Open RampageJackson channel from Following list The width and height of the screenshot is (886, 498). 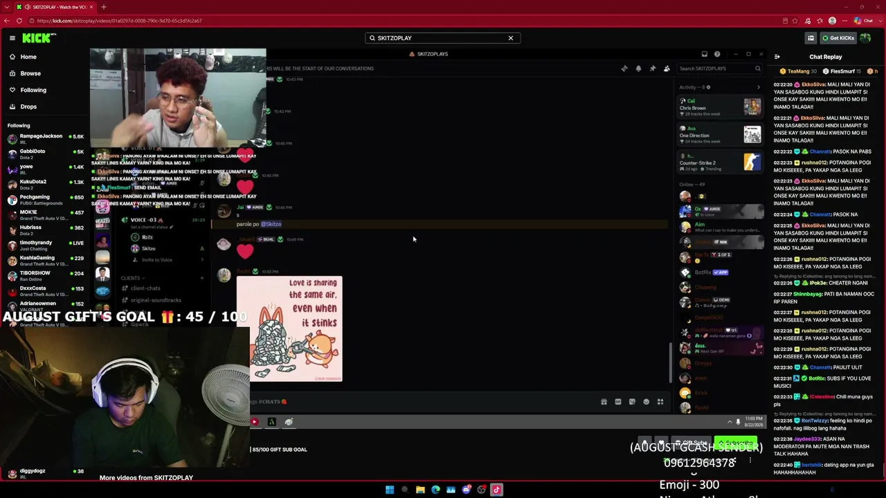pos(45,139)
